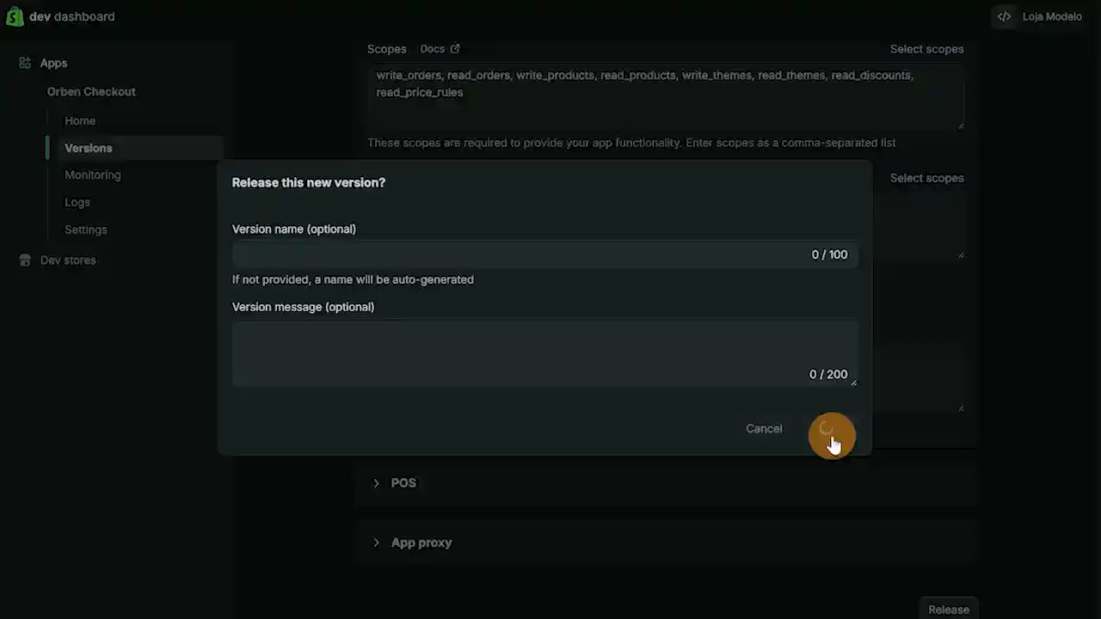Screen dimensions: 1101x619
Task: Click the code brackets icon beside Loja Modelo
Action: (1004, 16)
